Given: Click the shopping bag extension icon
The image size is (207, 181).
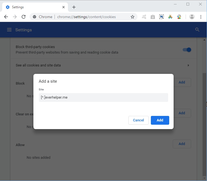Looking at the screenshot, I should tap(153, 17).
